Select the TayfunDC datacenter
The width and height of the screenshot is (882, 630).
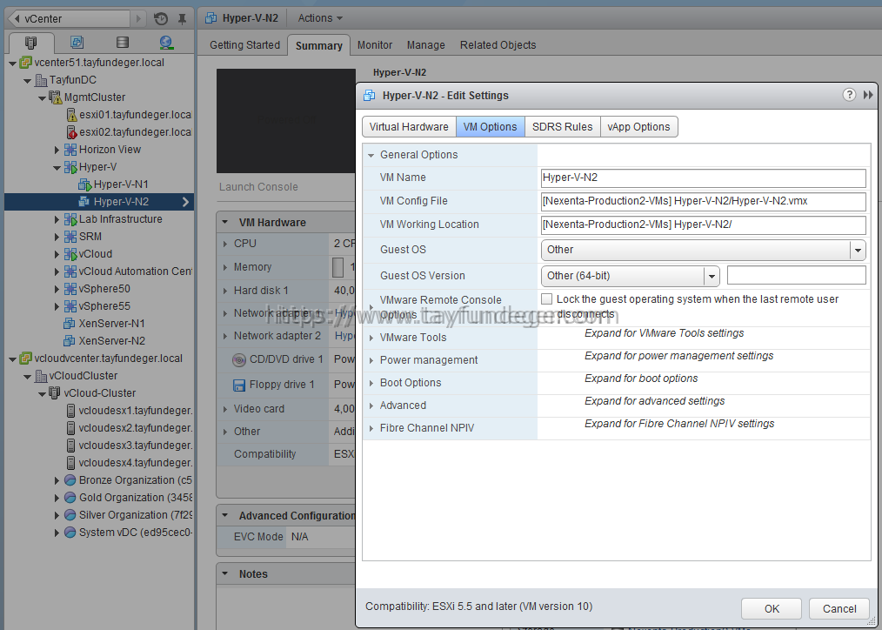coord(72,80)
